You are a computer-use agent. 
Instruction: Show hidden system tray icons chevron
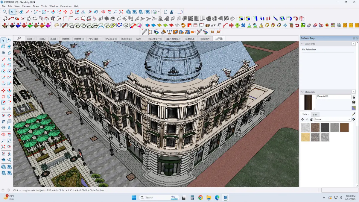pos(324,198)
